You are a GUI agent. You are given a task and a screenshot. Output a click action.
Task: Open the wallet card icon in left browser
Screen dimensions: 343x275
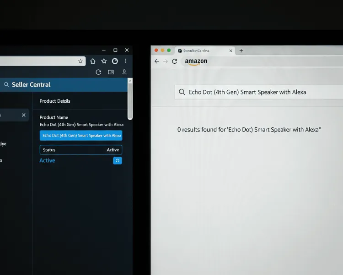(x=111, y=72)
